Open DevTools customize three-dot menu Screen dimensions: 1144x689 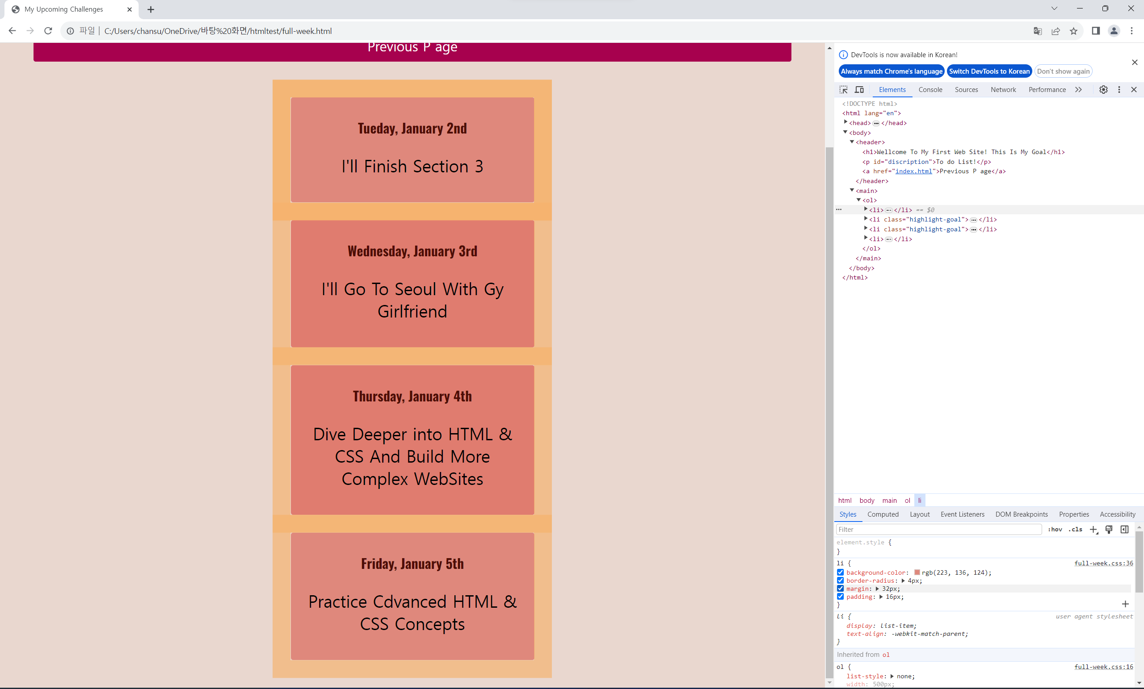tap(1119, 90)
